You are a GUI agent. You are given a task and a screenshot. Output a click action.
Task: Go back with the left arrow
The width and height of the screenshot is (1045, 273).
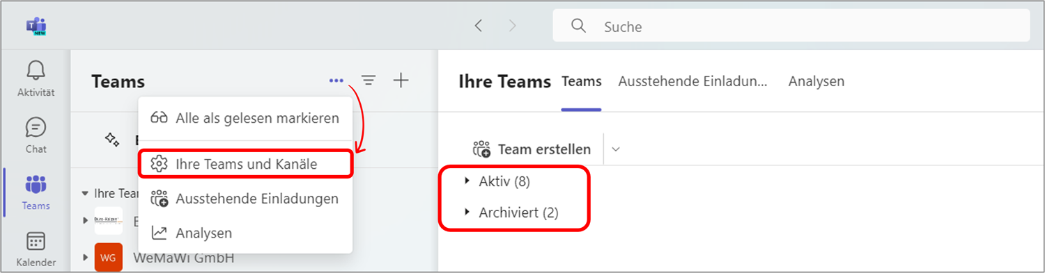pos(478,26)
